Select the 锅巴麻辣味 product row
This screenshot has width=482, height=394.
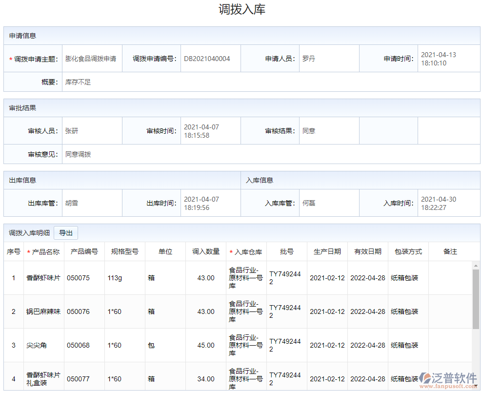[x=43, y=311]
